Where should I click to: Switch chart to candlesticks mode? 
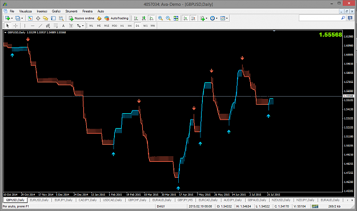(x=144, y=18)
